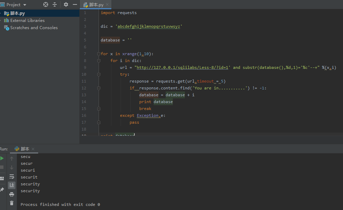343x210 pixels.
Task: Click the up the stack trace arrow
Action: click(12, 159)
